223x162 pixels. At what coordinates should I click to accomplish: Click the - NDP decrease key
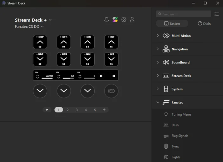tap(40, 59)
